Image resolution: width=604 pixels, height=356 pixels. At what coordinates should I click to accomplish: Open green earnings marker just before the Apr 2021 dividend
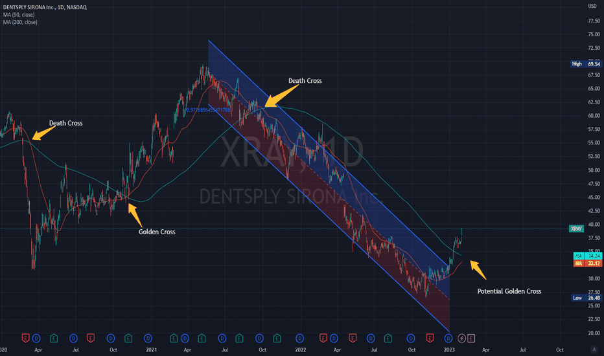(174, 339)
